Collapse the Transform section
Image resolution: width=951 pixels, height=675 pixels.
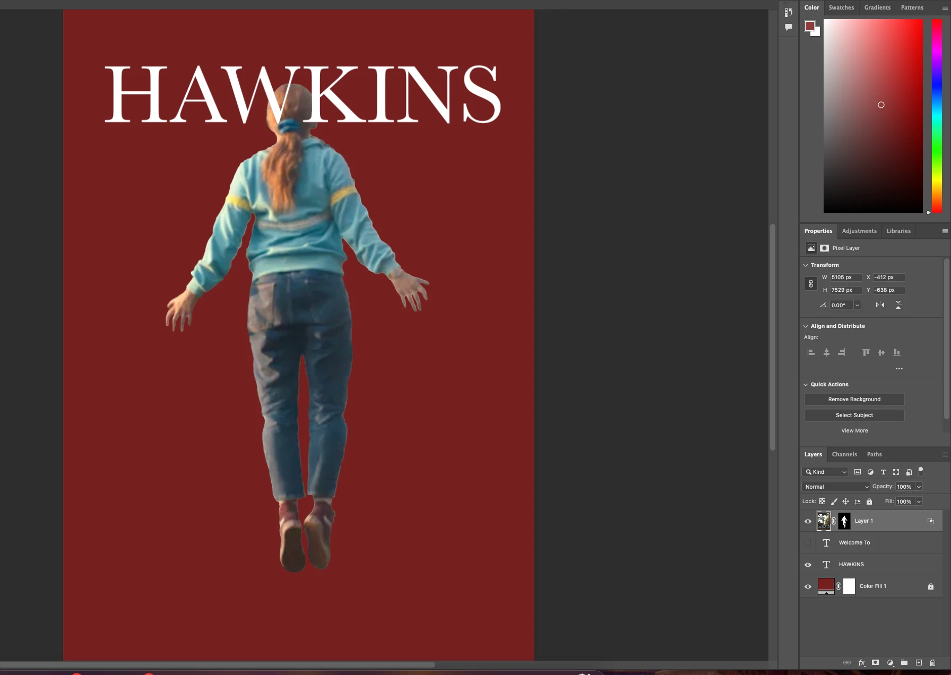tap(806, 265)
